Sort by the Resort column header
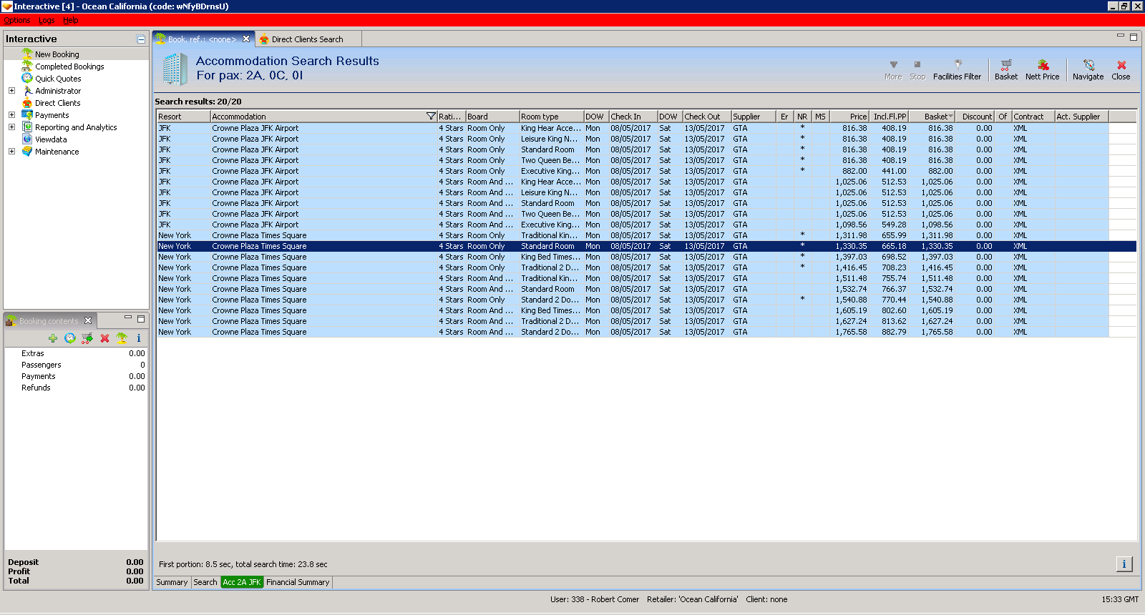1145x615 pixels. 183,117
